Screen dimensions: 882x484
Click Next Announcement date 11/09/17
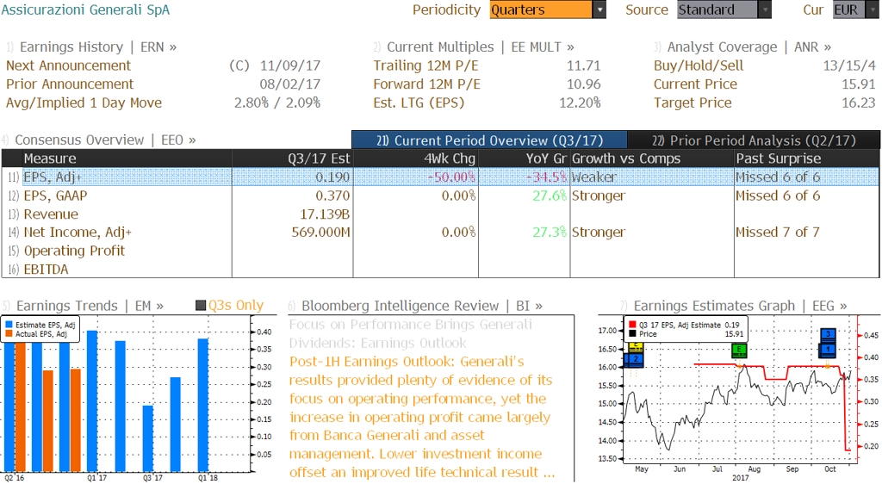tap(289, 65)
